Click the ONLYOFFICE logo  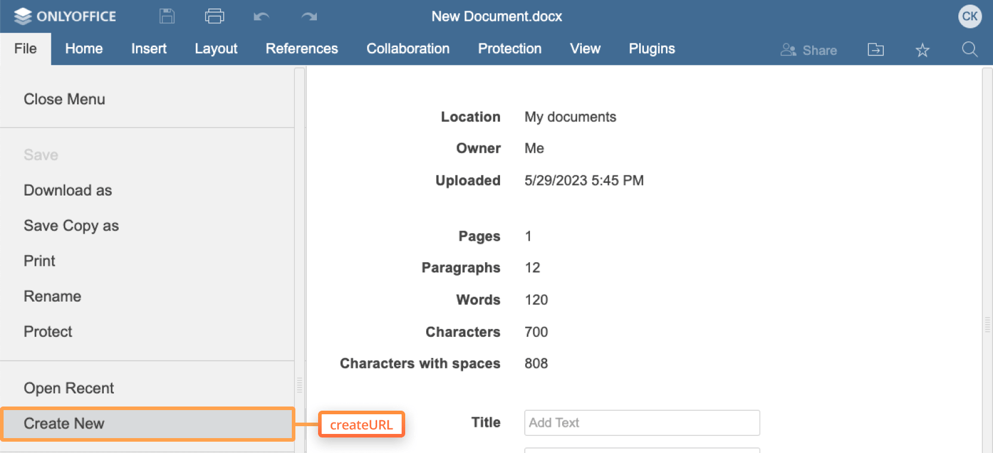(x=65, y=16)
